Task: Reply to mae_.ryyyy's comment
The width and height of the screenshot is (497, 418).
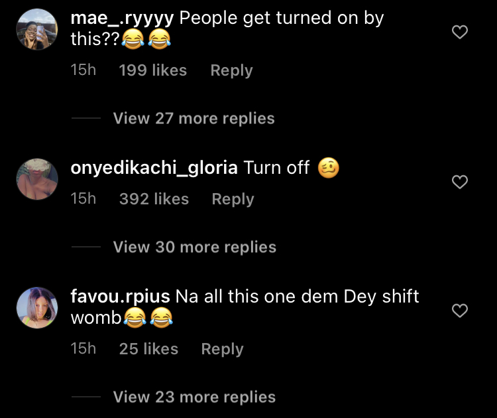Action: click(232, 70)
